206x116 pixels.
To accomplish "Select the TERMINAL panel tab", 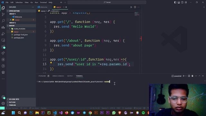I will [x=79, y=76].
